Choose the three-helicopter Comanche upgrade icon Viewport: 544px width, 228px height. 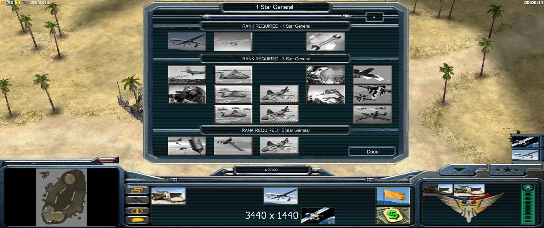click(233, 114)
